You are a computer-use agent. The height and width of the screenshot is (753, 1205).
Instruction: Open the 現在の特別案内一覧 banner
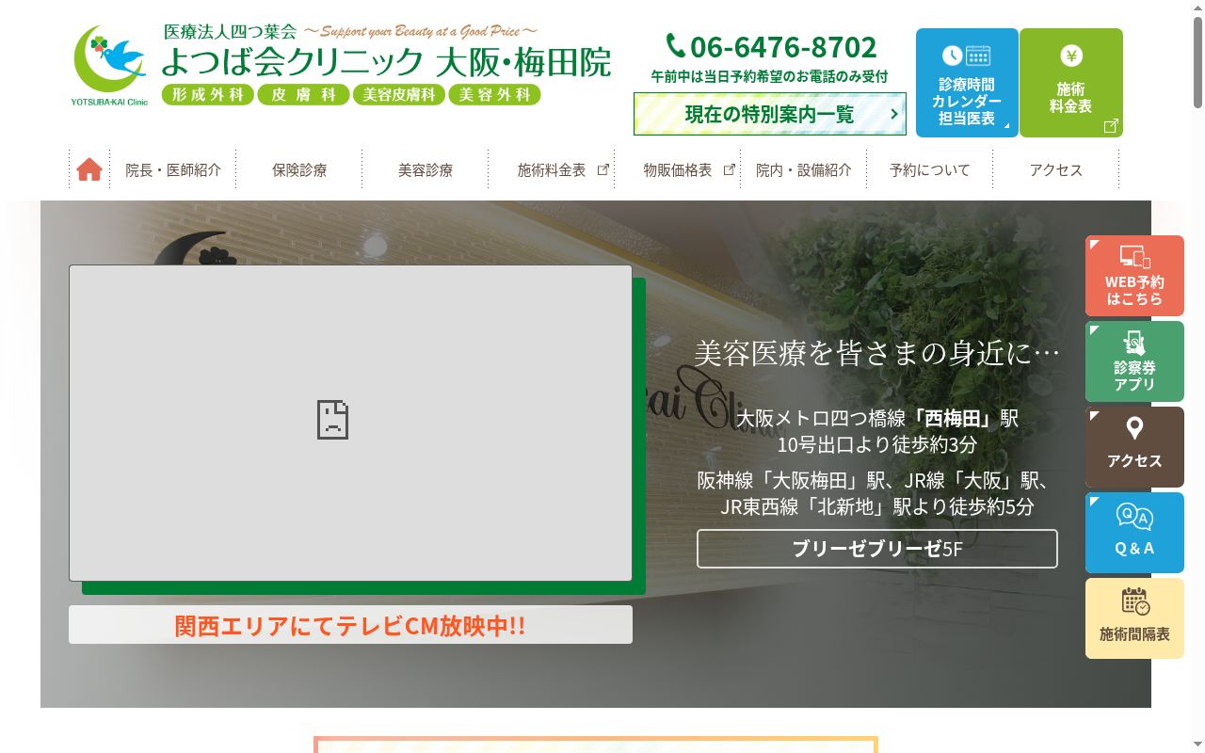pyautogui.click(x=770, y=114)
